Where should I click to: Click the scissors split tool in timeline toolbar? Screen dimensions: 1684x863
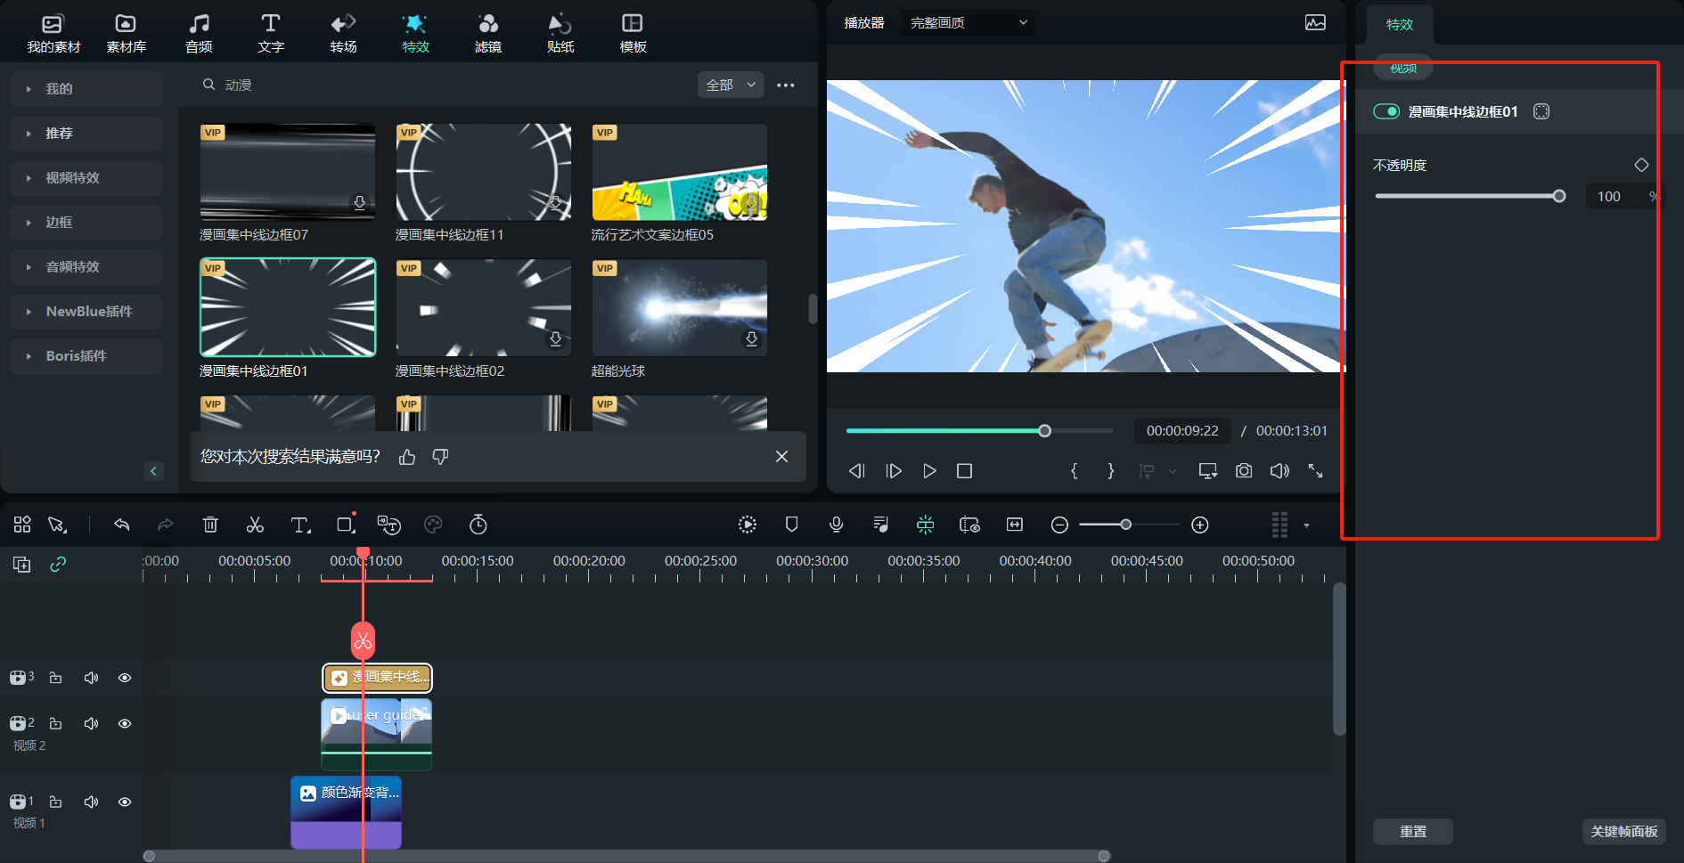click(x=255, y=525)
